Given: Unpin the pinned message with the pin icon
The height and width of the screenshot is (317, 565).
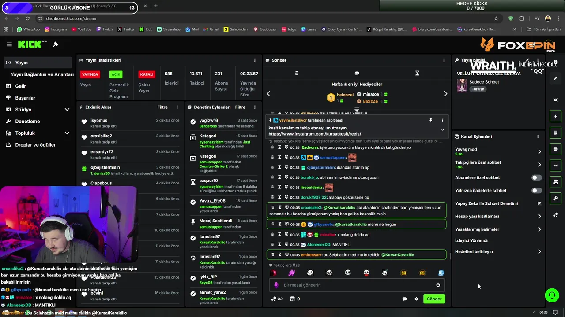Looking at the screenshot, I should point(430,120).
